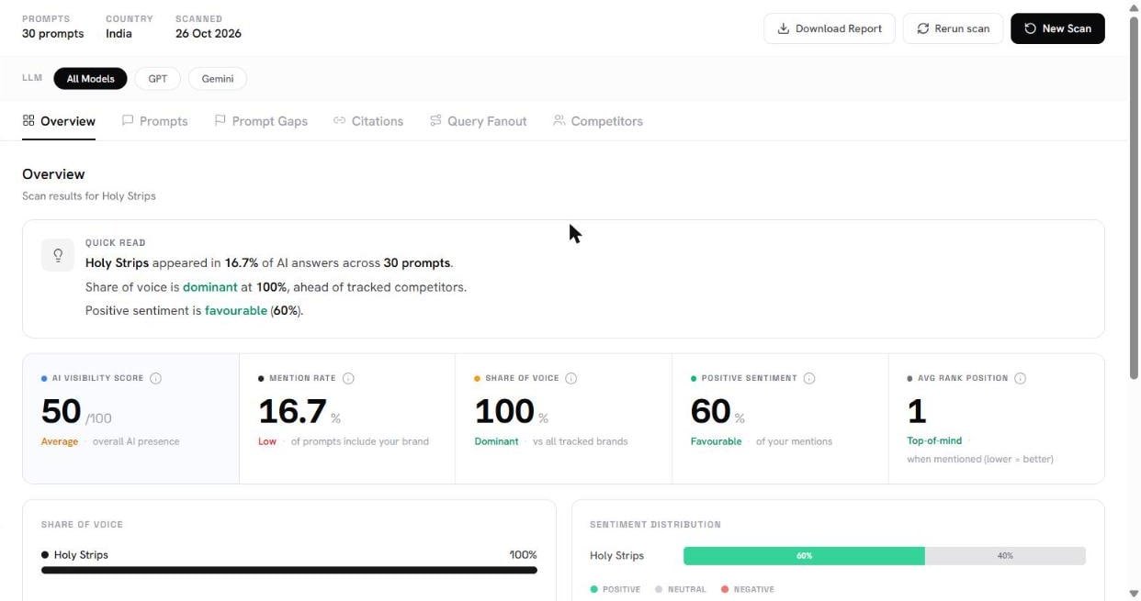This screenshot has width=1141, height=601.
Task: Click the AI Visibility Score info icon
Action: point(156,378)
